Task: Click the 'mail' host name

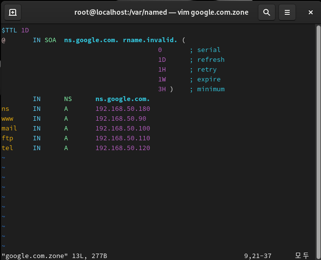Action: click(x=9, y=129)
